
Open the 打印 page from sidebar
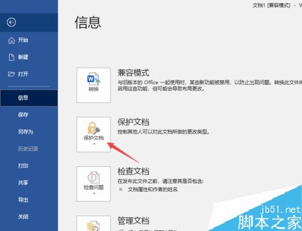[x=29, y=166]
